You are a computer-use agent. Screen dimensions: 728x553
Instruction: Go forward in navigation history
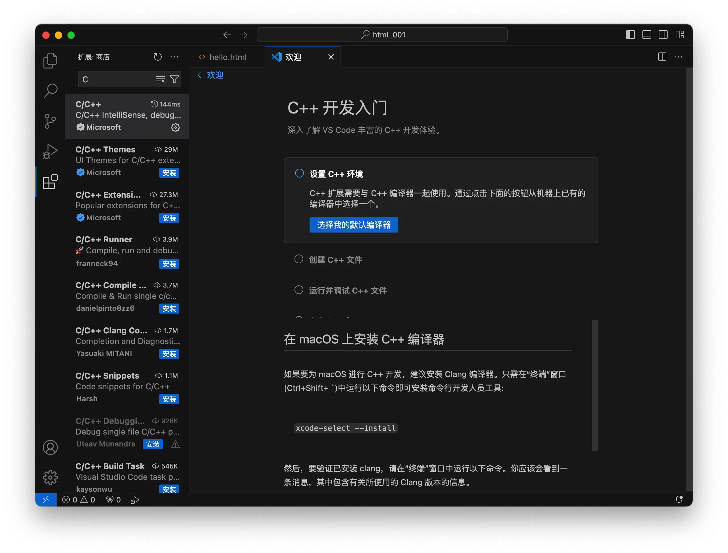244,35
